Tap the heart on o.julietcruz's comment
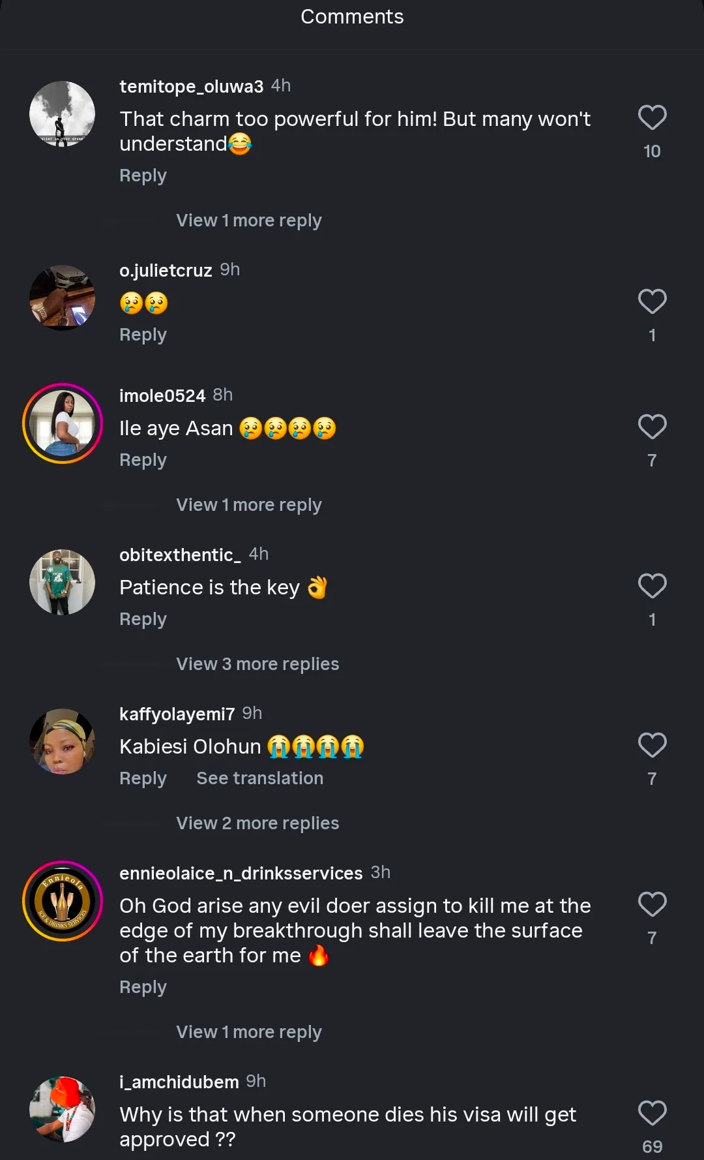The image size is (704, 1160). (x=652, y=302)
